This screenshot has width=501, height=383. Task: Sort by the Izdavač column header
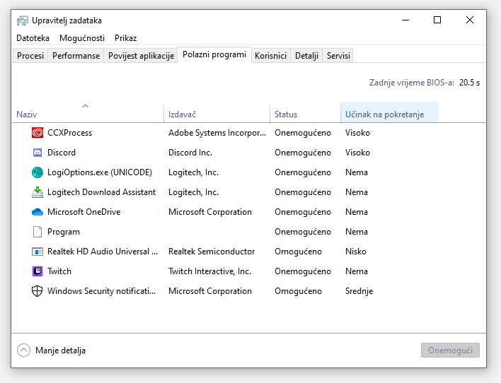182,114
